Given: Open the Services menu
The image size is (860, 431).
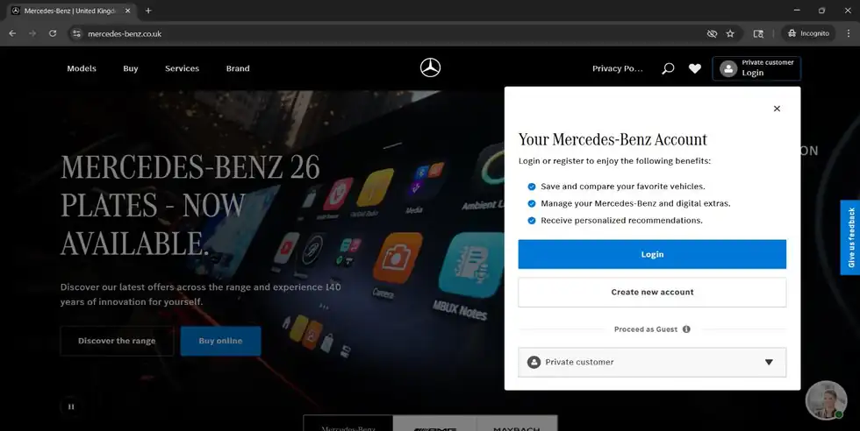Looking at the screenshot, I should [x=183, y=68].
